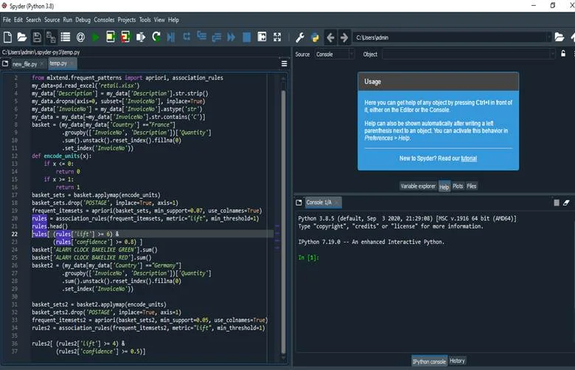Open the Run menu
575x370 pixels.
pyautogui.click(x=68, y=20)
